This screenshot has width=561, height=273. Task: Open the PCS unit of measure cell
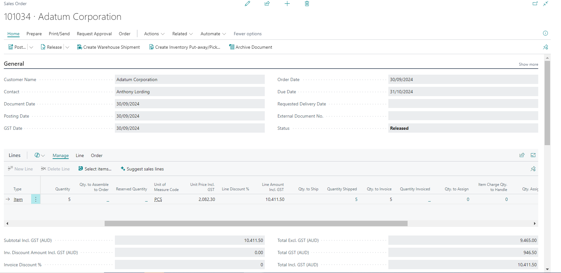158,199
